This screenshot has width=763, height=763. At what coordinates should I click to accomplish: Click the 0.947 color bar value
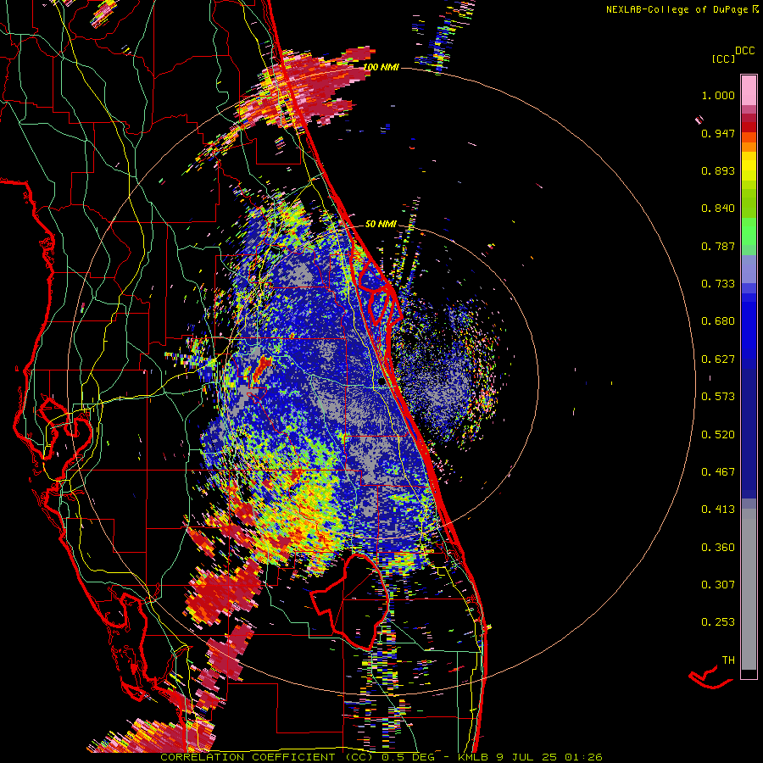click(x=718, y=133)
